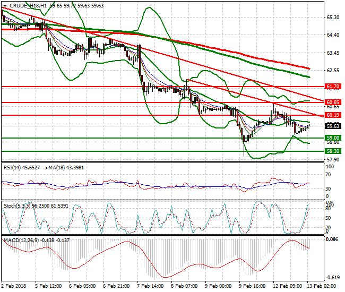Select the 58.30 green support label

click(332, 151)
